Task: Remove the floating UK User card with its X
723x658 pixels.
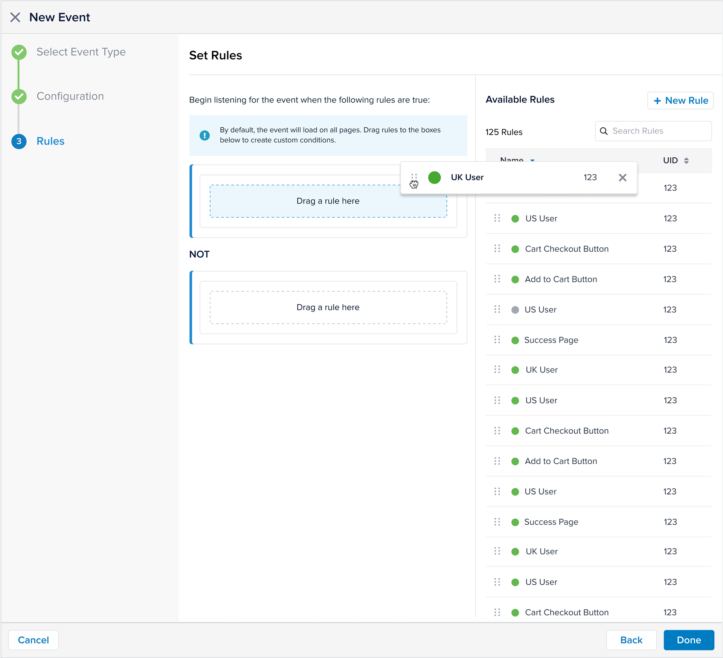Action: tap(622, 177)
